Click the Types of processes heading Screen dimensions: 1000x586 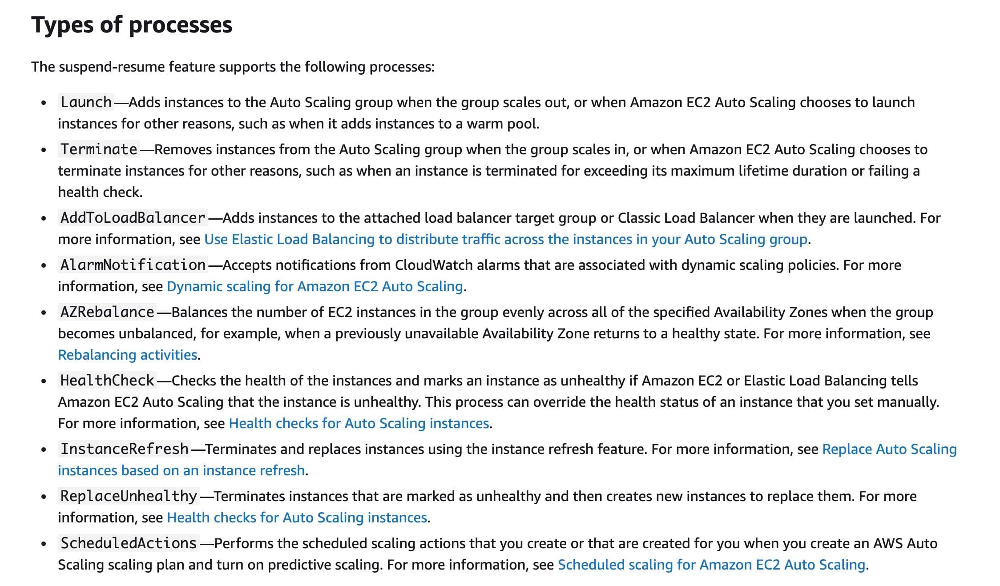click(x=132, y=25)
